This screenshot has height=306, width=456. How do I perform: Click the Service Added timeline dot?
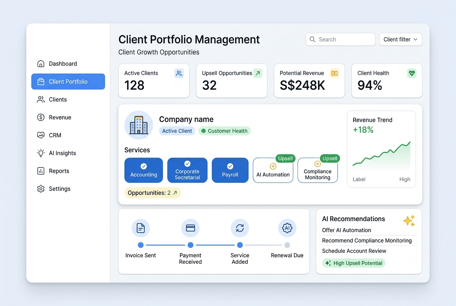(x=240, y=245)
